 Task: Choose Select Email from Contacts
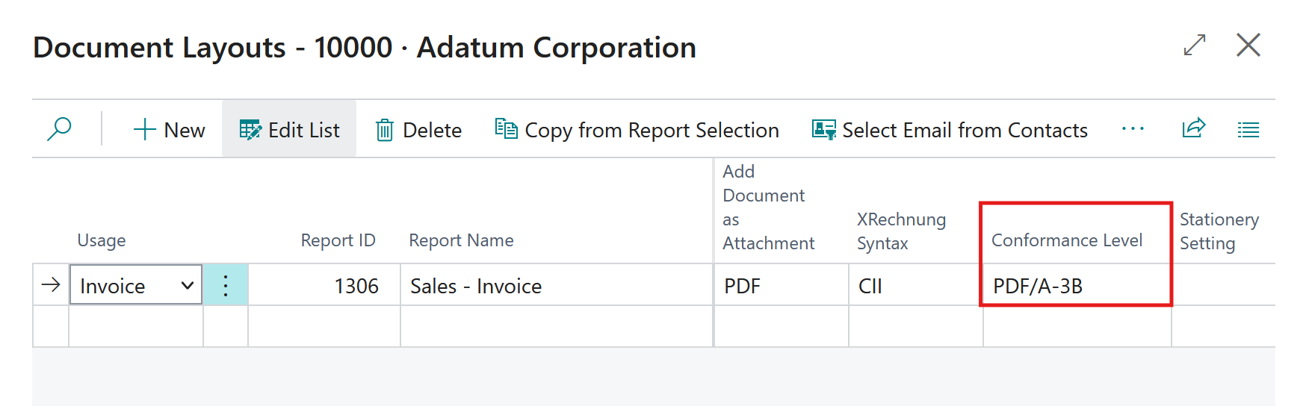(950, 130)
